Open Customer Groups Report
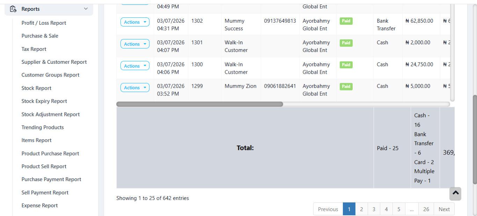Image resolution: width=477 pixels, height=216 pixels. 50,75
